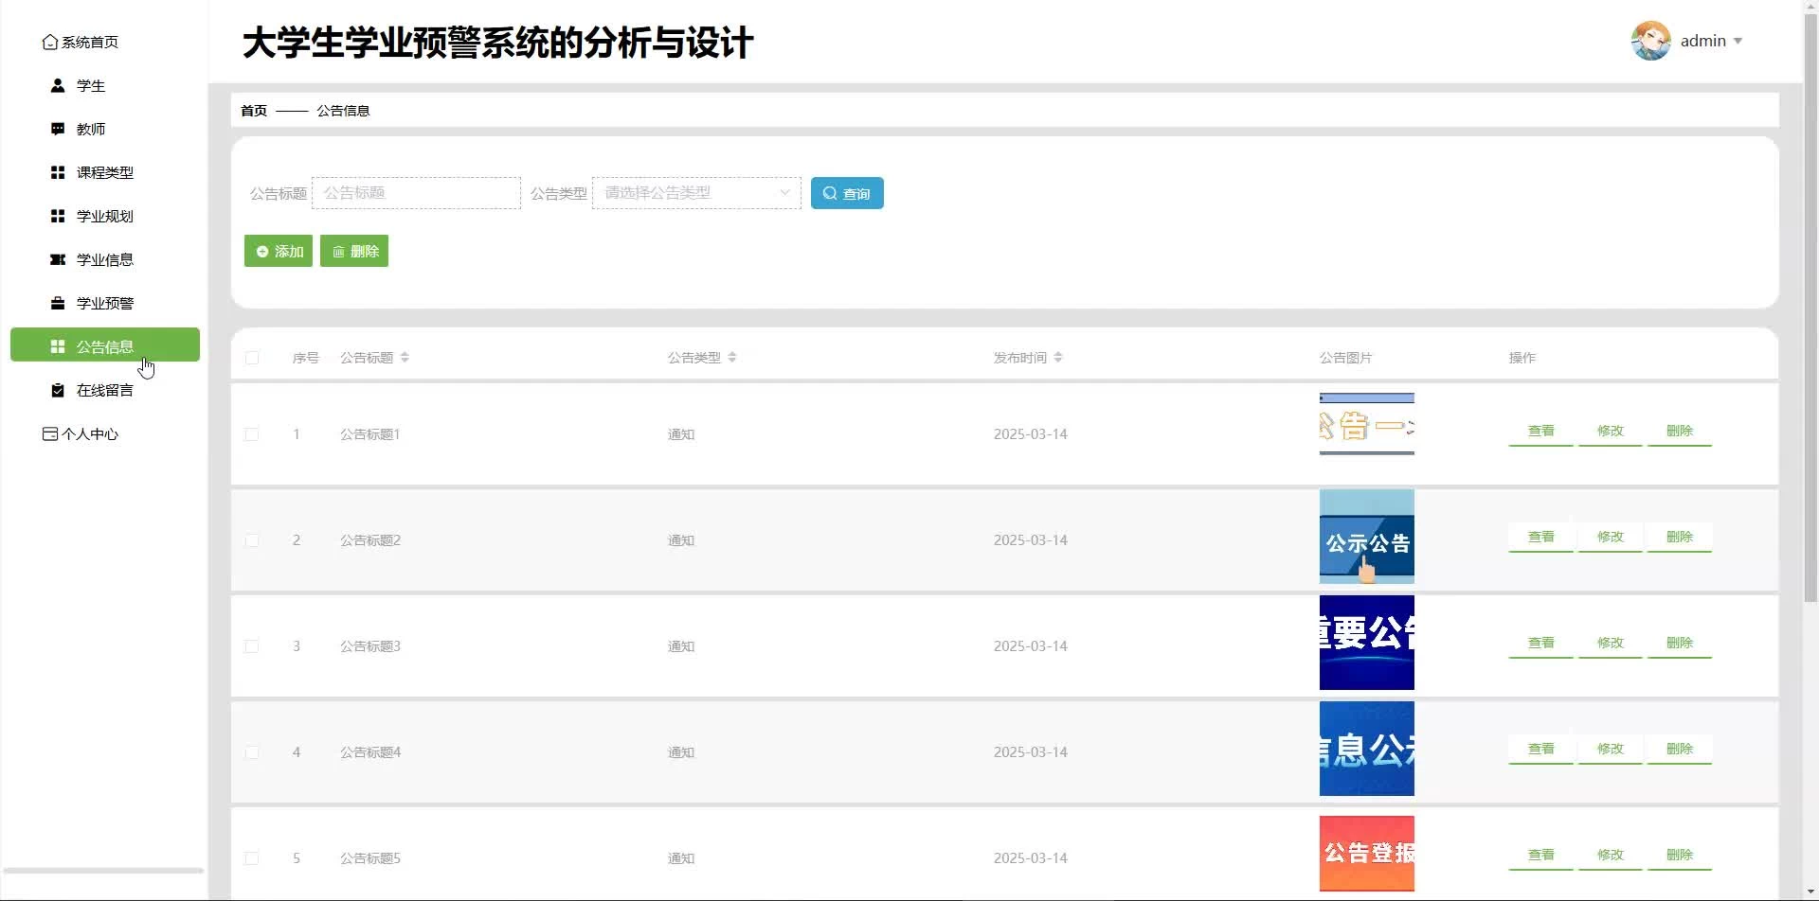Expand the admin user menu arrow
The width and height of the screenshot is (1819, 901).
click(x=1738, y=42)
